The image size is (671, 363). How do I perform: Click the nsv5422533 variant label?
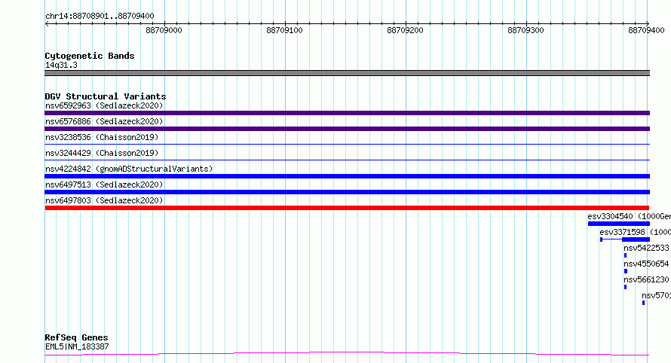tap(646, 248)
